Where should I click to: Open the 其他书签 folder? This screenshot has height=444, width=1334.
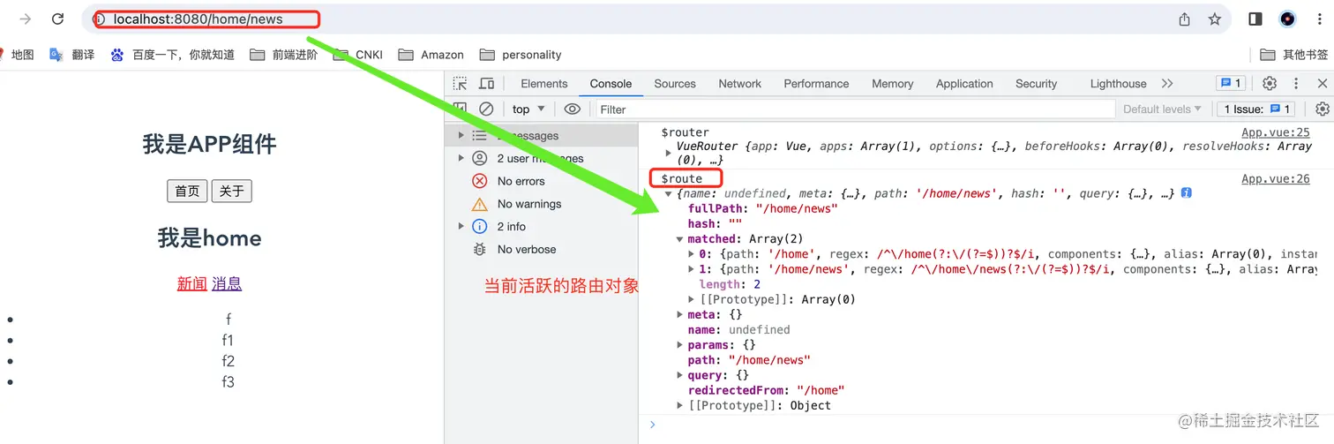1294,55
